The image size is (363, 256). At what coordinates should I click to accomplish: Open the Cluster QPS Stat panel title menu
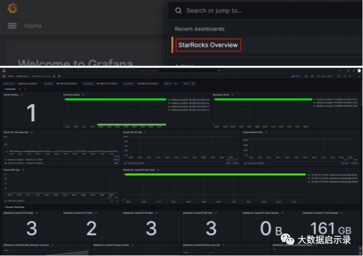pos(12,170)
